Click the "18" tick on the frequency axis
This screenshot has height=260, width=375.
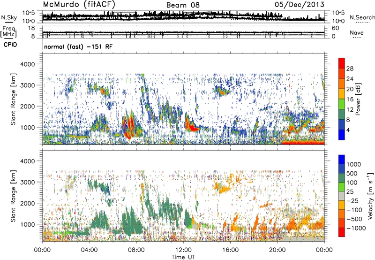click(31, 28)
